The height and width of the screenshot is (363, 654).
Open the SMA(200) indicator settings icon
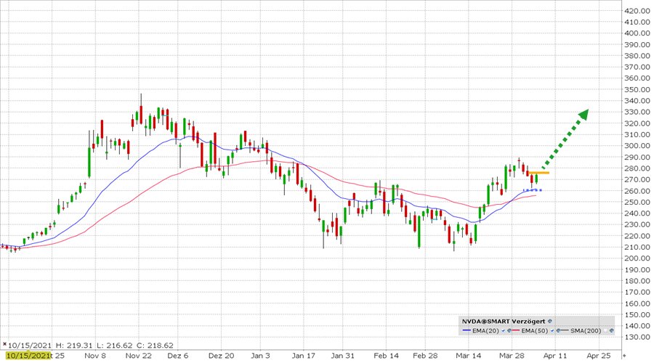coord(611,330)
